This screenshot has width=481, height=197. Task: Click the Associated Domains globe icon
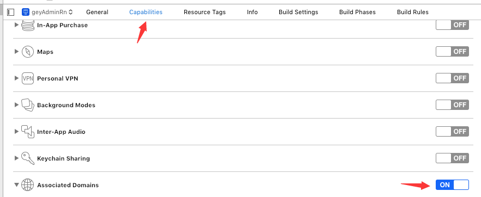pyautogui.click(x=28, y=185)
